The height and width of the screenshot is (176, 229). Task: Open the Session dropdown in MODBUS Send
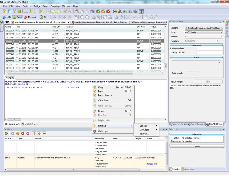point(204,28)
